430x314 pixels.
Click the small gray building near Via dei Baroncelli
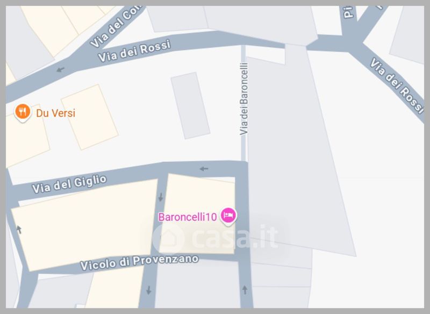tap(190, 105)
